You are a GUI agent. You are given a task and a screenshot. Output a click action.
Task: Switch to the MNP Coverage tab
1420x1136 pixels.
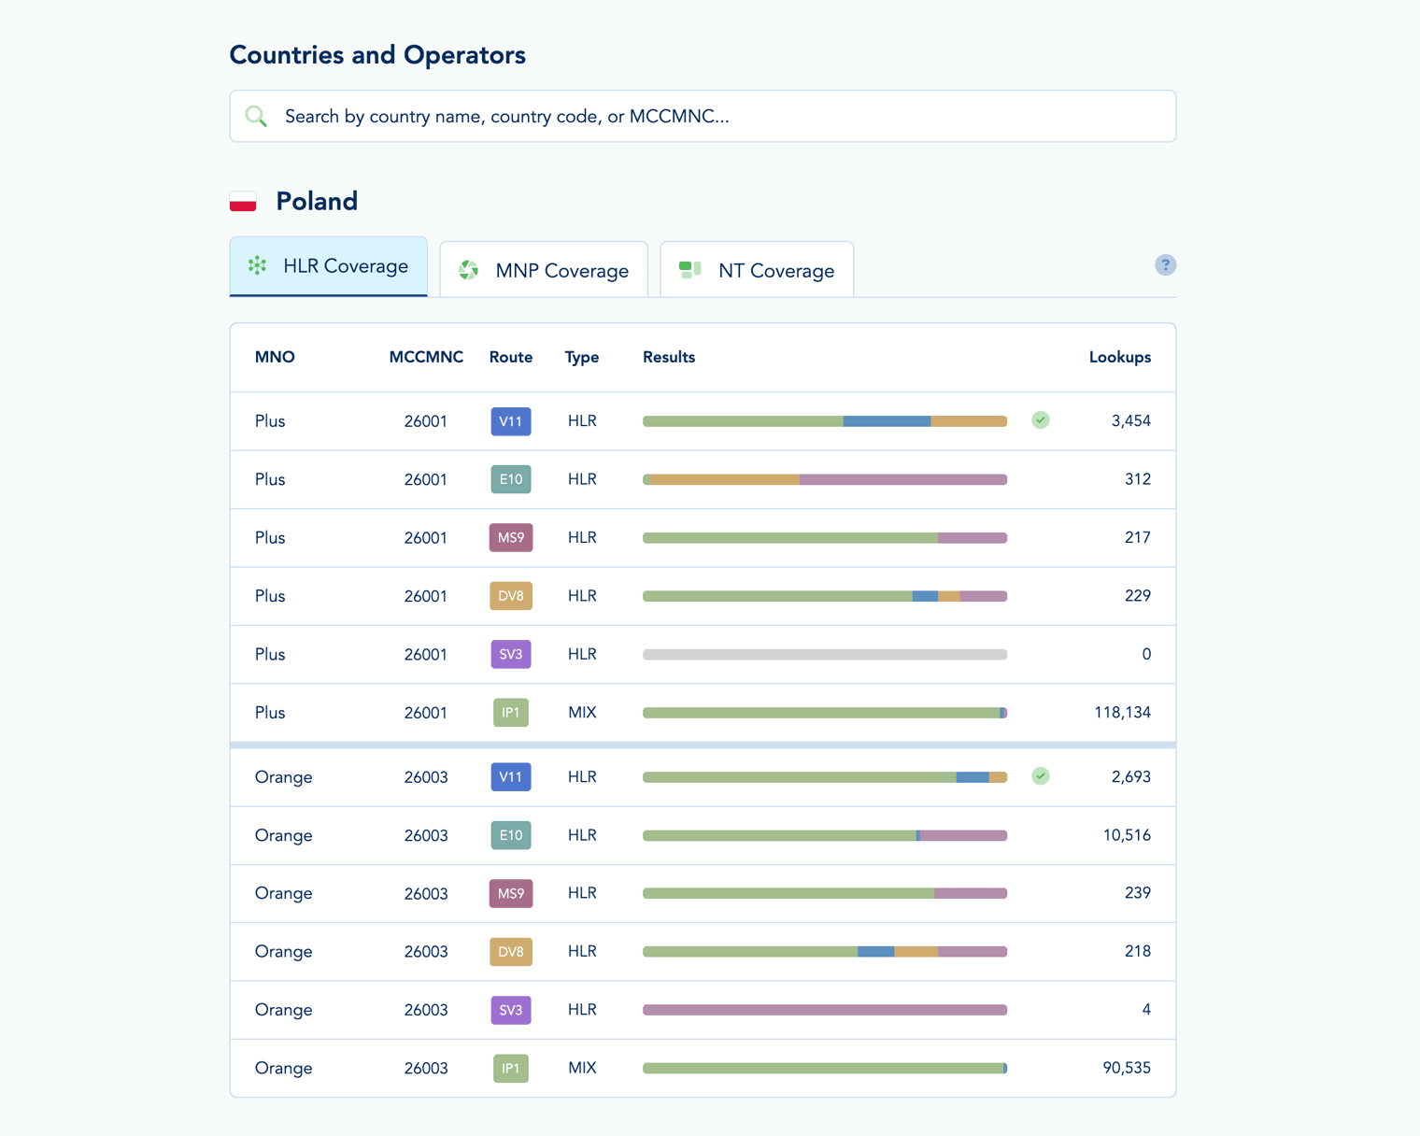tap(544, 271)
